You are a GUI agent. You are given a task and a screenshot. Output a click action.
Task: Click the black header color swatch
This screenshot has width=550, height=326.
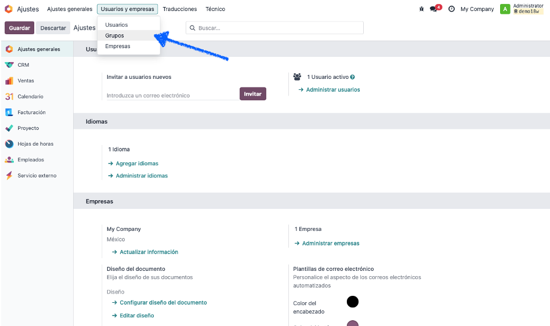[353, 302]
